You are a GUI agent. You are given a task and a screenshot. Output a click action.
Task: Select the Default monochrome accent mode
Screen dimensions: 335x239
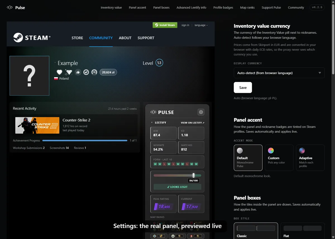tap(248, 158)
